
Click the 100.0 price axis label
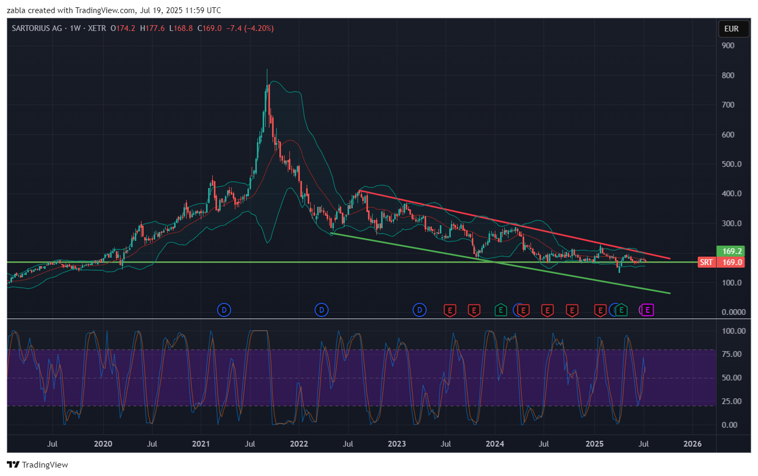tap(732, 283)
